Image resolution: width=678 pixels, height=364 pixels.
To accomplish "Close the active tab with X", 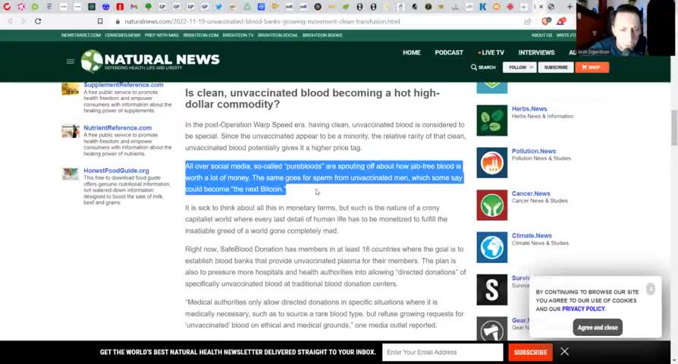I will (541, 7).
